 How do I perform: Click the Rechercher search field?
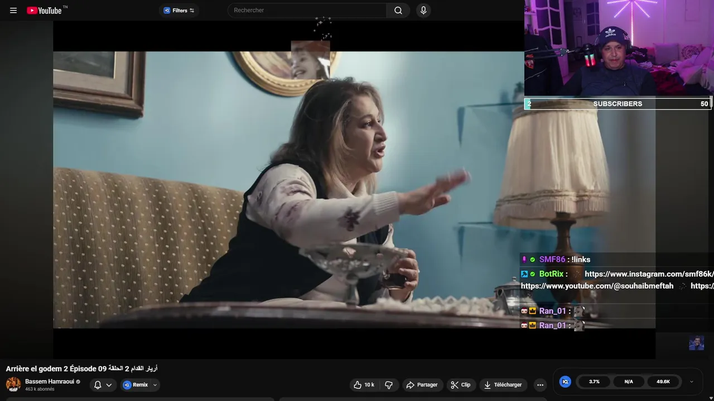[307, 10]
